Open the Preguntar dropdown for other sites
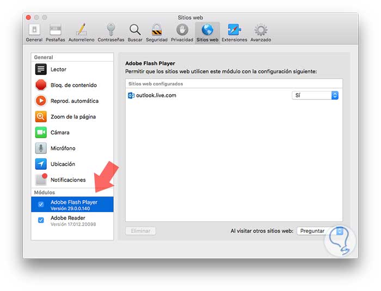Viewport: 381px width, 291px height. click(x=320, y=231)
